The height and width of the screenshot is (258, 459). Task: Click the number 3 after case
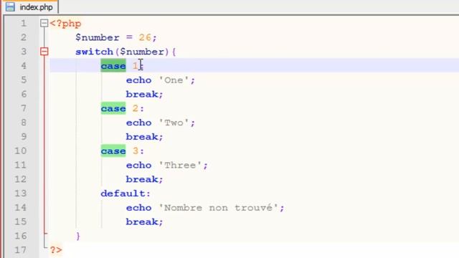(x=136, y=151)
